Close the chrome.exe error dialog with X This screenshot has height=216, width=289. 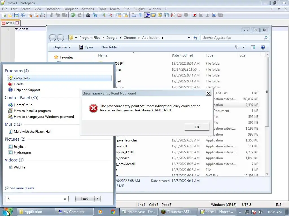coord(208,93)
